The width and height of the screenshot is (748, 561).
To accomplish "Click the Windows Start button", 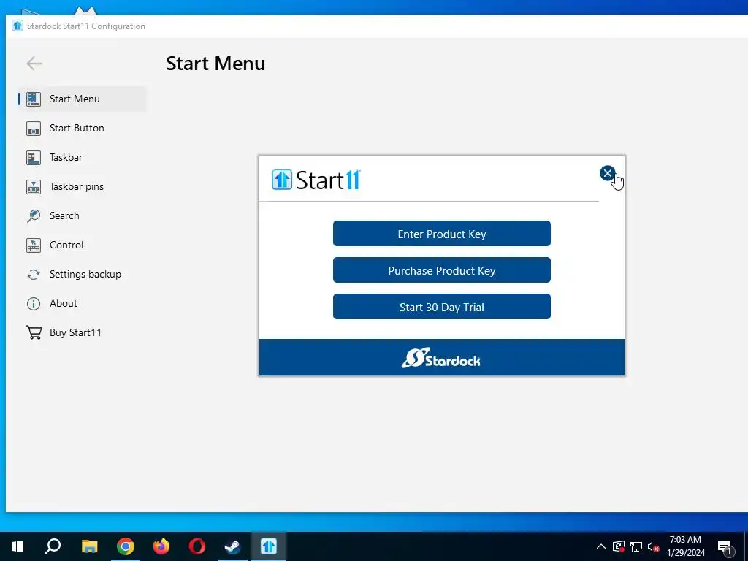I will (x=18, y=546).
